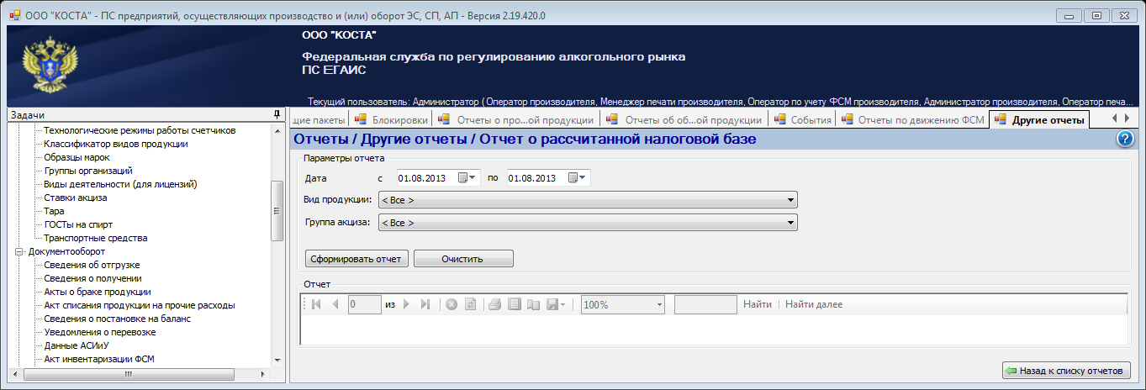Click the report search text field

coord(706,304)
